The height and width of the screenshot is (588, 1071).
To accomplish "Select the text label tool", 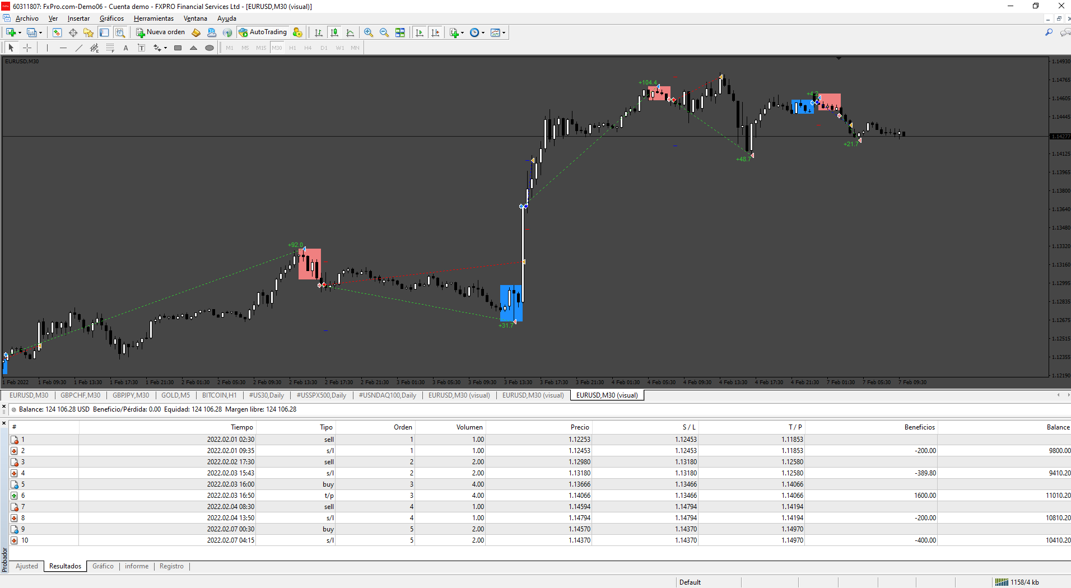I will coord(141,48).
